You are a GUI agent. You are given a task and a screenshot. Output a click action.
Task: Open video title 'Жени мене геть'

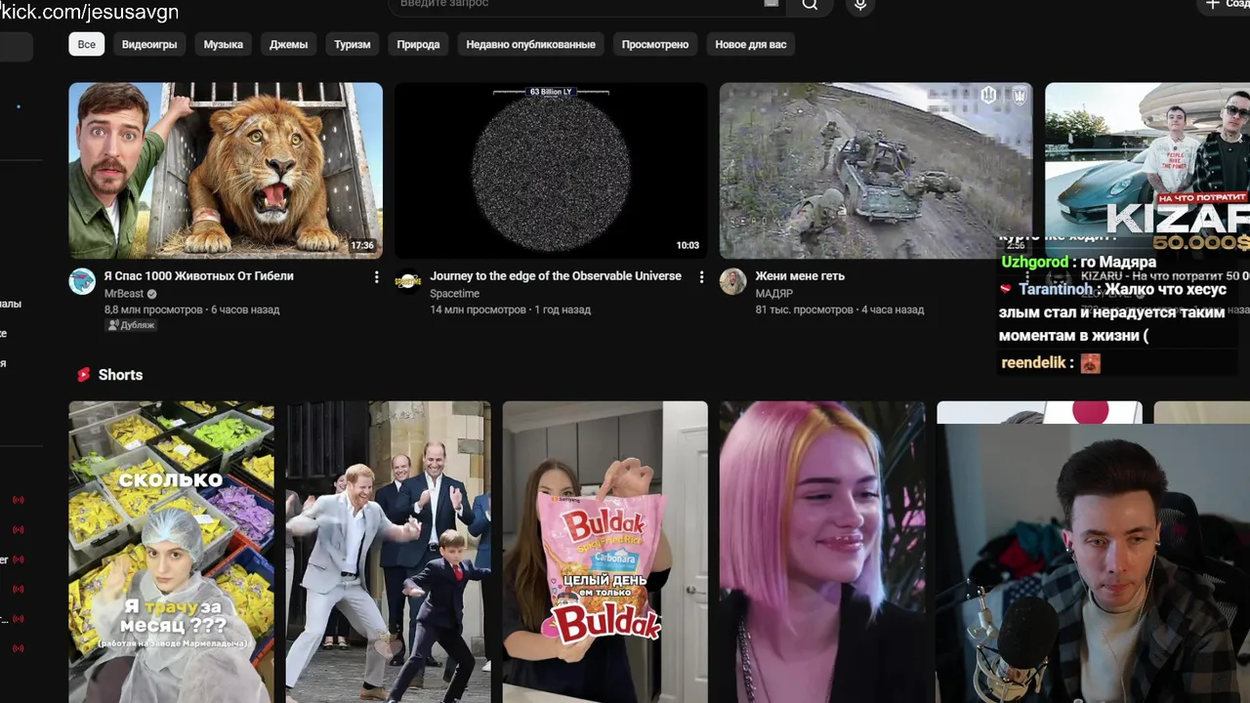[800, 276]
